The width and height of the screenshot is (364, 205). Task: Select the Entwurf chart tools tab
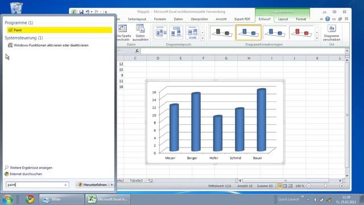pyautogui.click(x=264, y=19)
